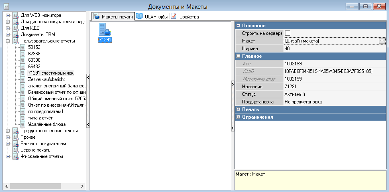This screenshot has width=389, height=192.
Task: Click the ellipsis button in Макет field
Action: click(x=382, y=41)
